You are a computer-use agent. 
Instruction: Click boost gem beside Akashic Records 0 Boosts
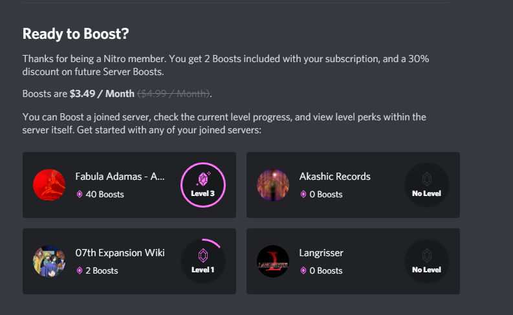pyautogui.click(x=303, y=194)
